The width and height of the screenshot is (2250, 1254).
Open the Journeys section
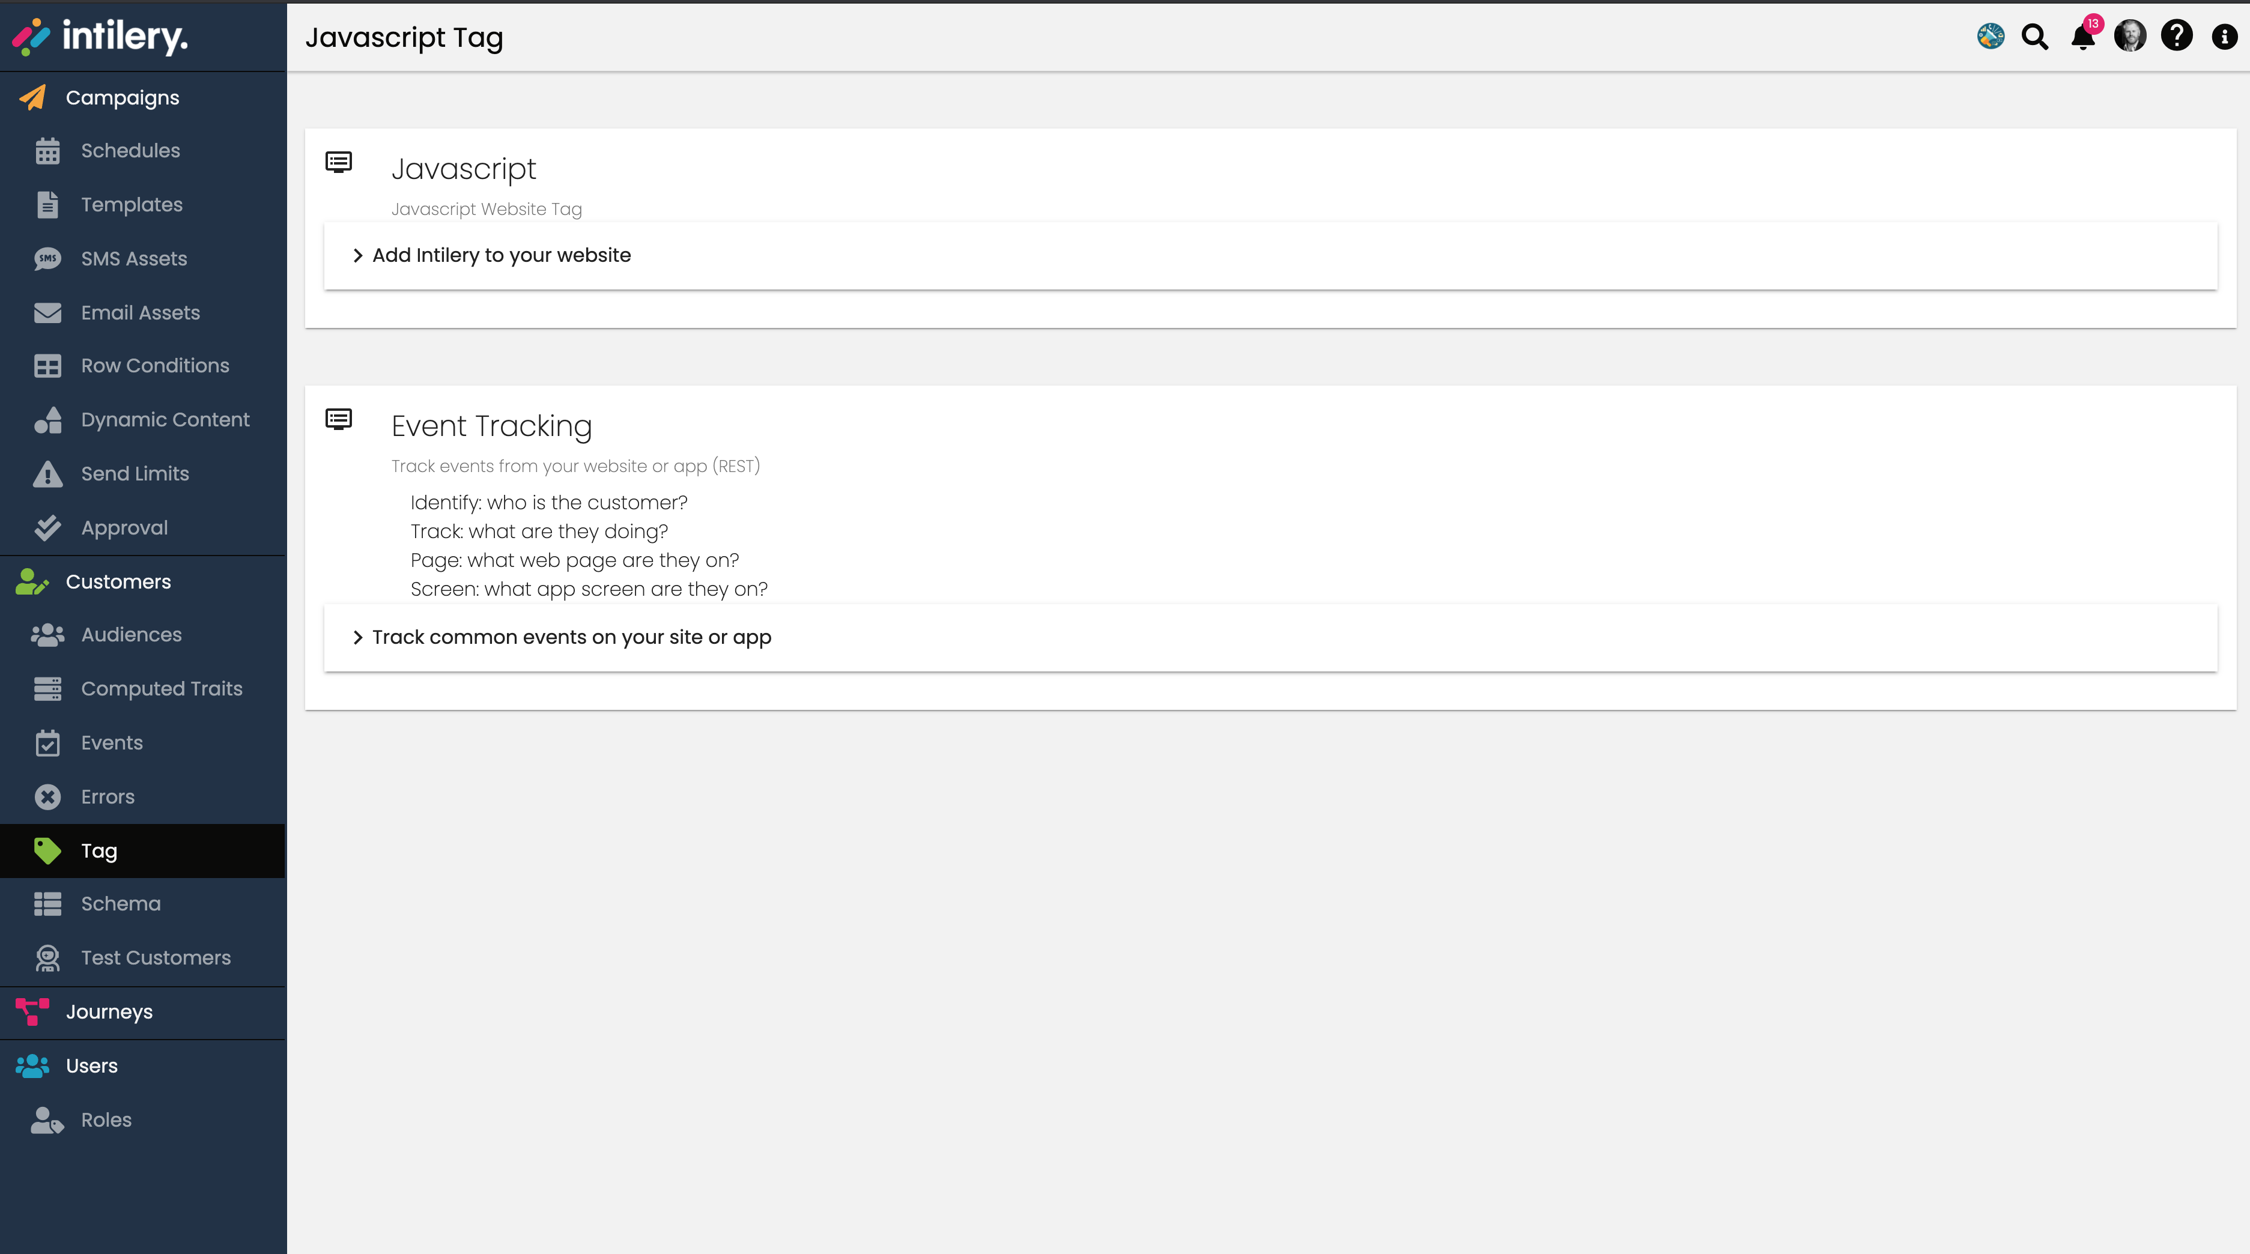tap(109, 1012)
